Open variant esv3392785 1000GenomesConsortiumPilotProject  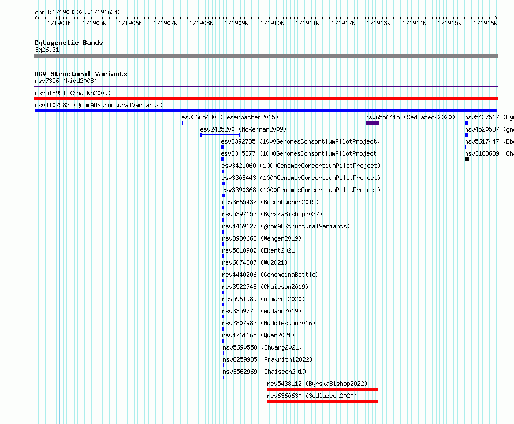click(300, 141)
